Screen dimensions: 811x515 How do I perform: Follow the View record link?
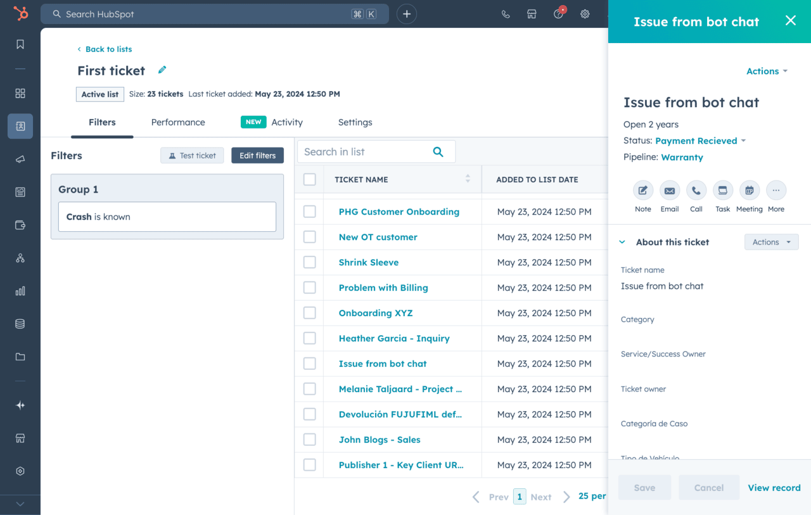(774, 488)
